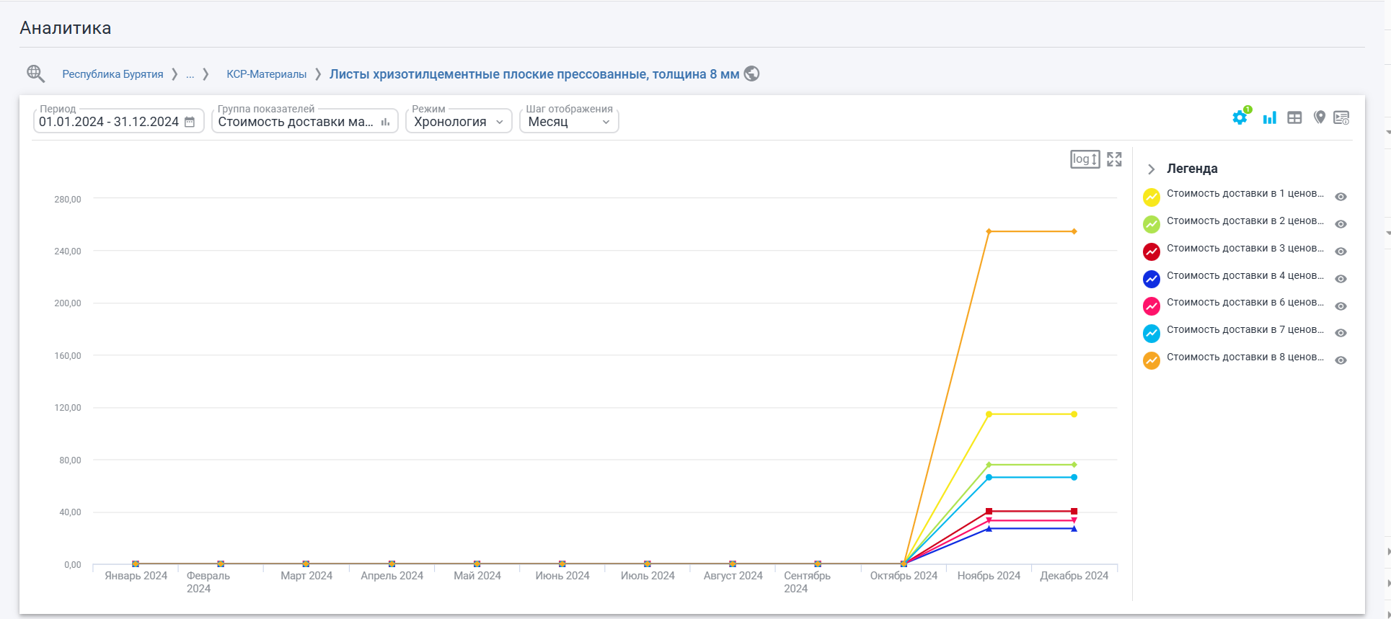The height and width of the screenshot is (619, 1391).
Task: Click pink swatch of zone 6 series
Action: pos(1152,306)
